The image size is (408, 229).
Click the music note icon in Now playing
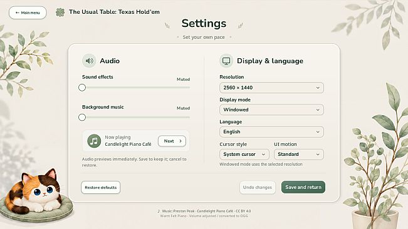[x=94, y=141]
